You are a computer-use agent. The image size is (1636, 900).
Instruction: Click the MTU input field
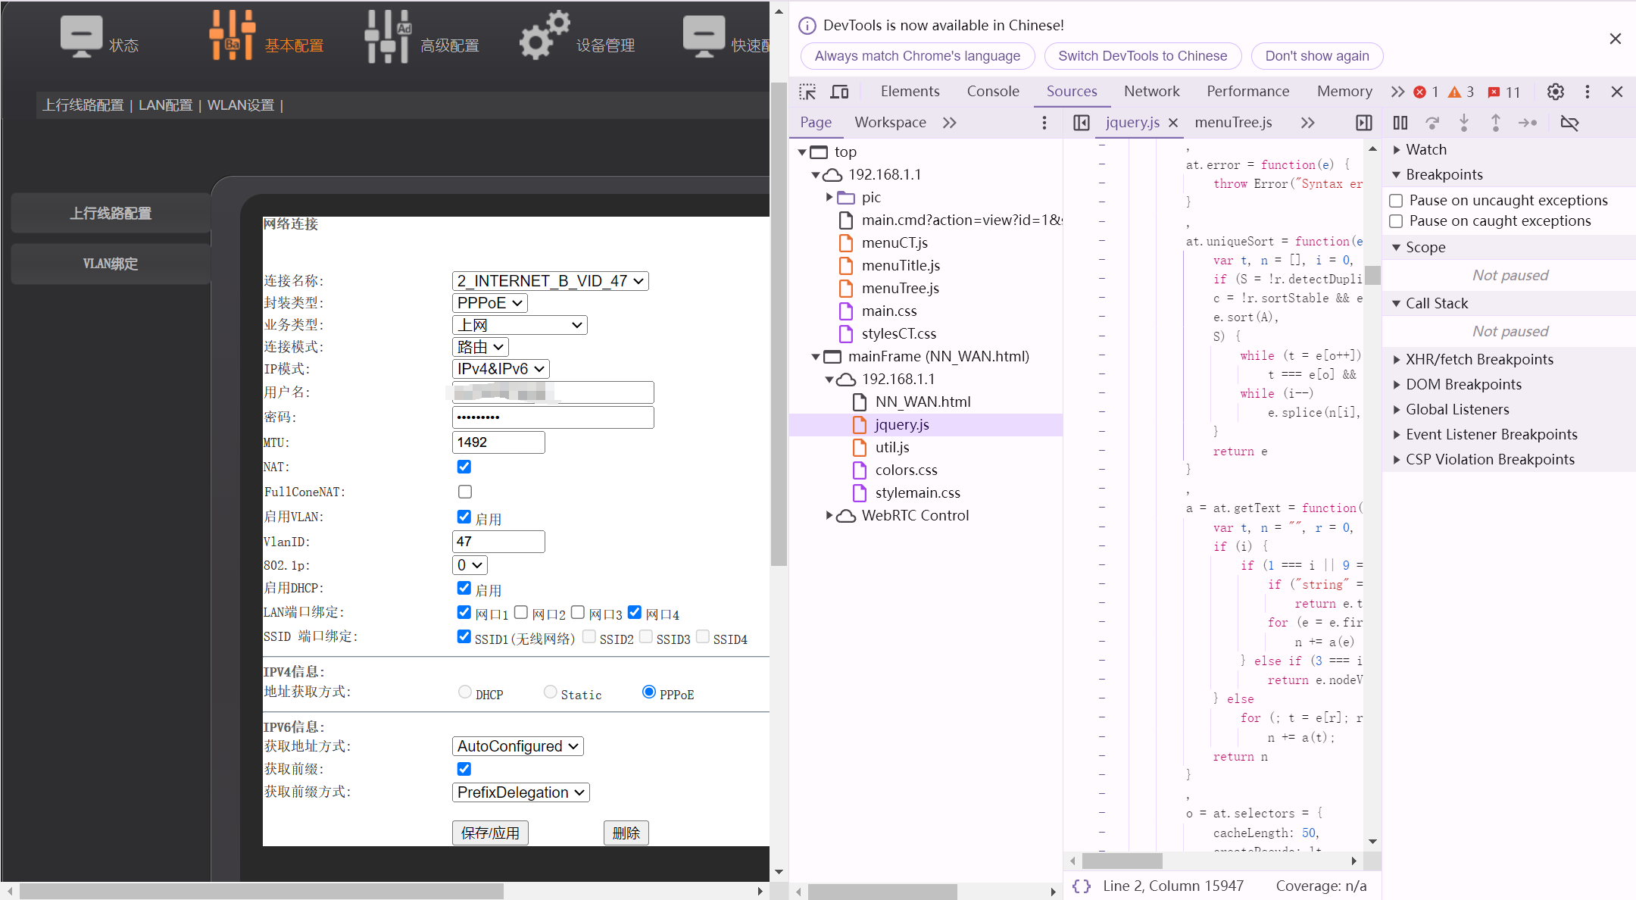click(498, 442)
